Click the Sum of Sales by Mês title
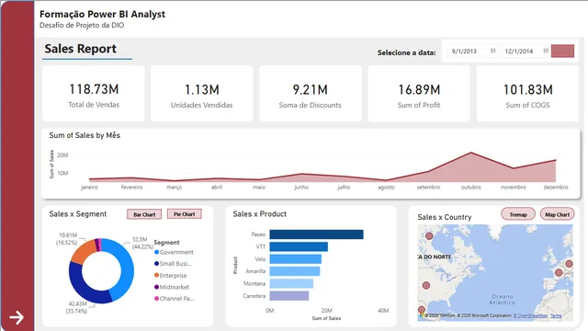The image size is (588, 331). (85, 135)
